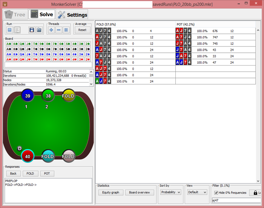Open the Board overview
Viewport: 264px width, 208px height.
tap(140, 192)
